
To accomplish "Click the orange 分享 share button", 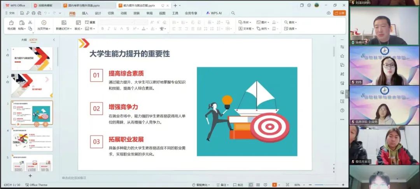I will (339, 13).
